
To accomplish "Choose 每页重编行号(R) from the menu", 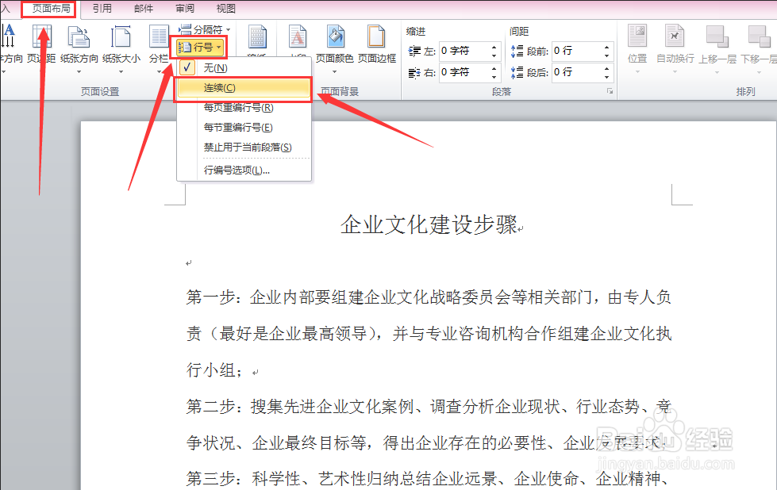I will click(244, 107).
